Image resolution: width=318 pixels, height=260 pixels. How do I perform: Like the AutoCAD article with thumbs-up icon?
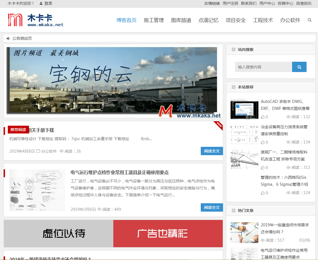(263, 117)
